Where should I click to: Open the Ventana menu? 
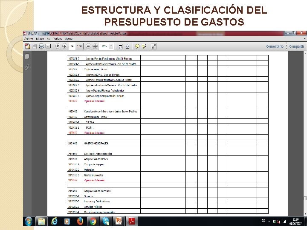coord(58,38)
